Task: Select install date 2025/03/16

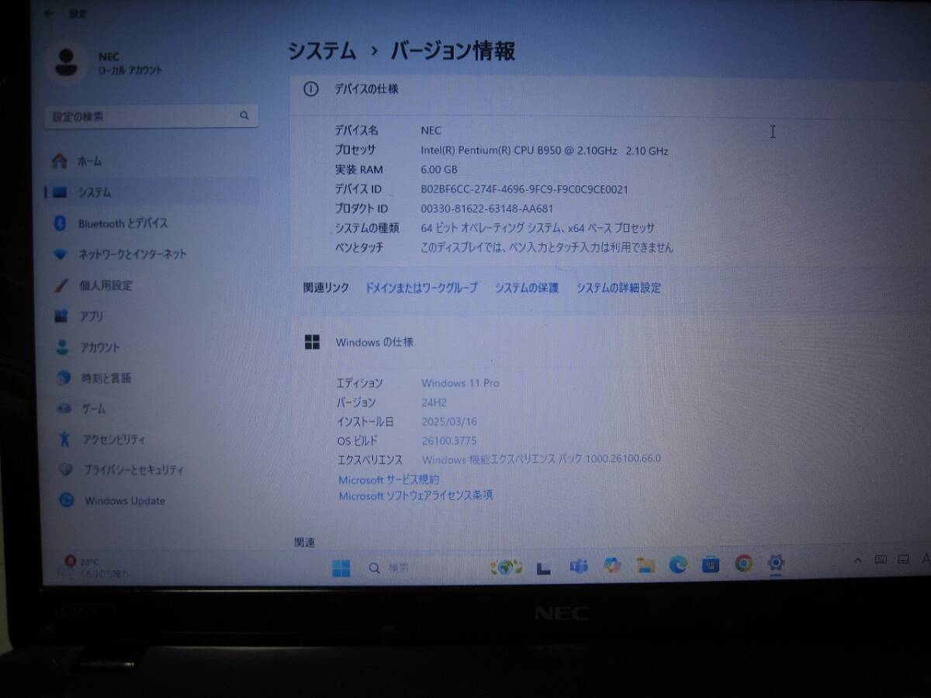Action: [x=449, y=422]
